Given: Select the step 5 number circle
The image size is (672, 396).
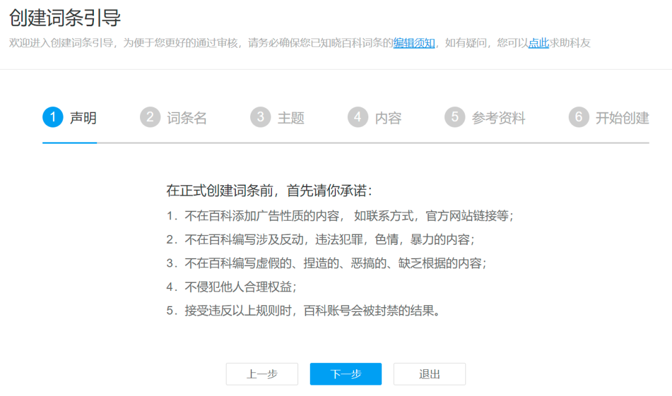Looking at the screenshot, I should pos(455,117).
